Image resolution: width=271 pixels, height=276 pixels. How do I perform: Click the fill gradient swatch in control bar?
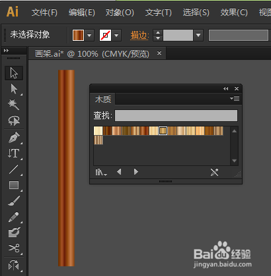click(78, 35)
